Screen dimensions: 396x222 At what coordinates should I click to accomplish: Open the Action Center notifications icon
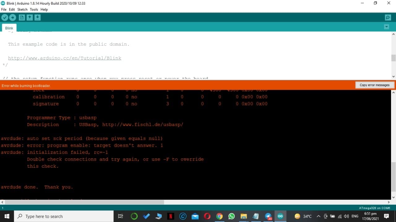386,216
